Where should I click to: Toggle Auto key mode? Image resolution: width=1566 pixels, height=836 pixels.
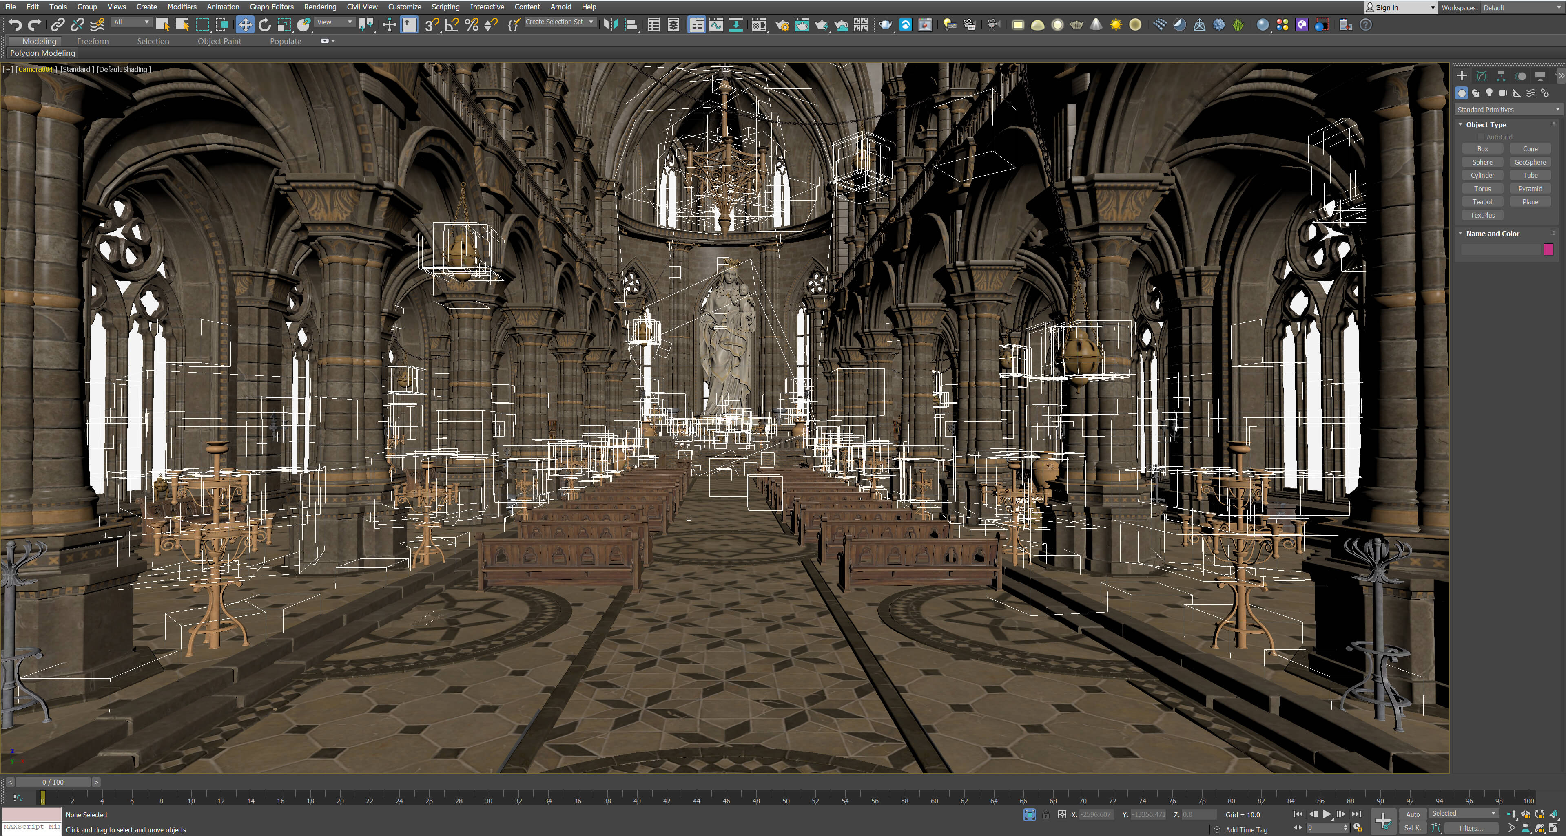[x=1413, y=814]
